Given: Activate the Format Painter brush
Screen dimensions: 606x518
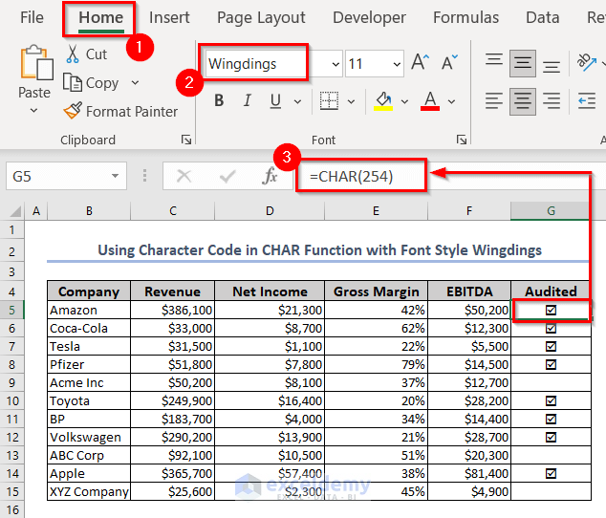Looking at the screenshot, I should 73,111.
